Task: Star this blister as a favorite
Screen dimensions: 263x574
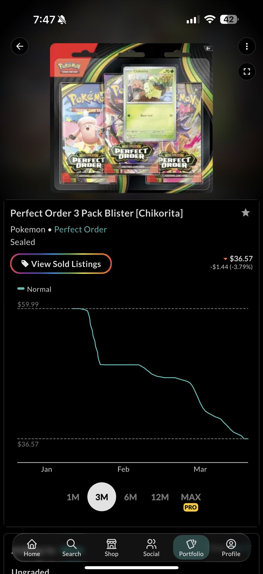Action: (246, 213)
